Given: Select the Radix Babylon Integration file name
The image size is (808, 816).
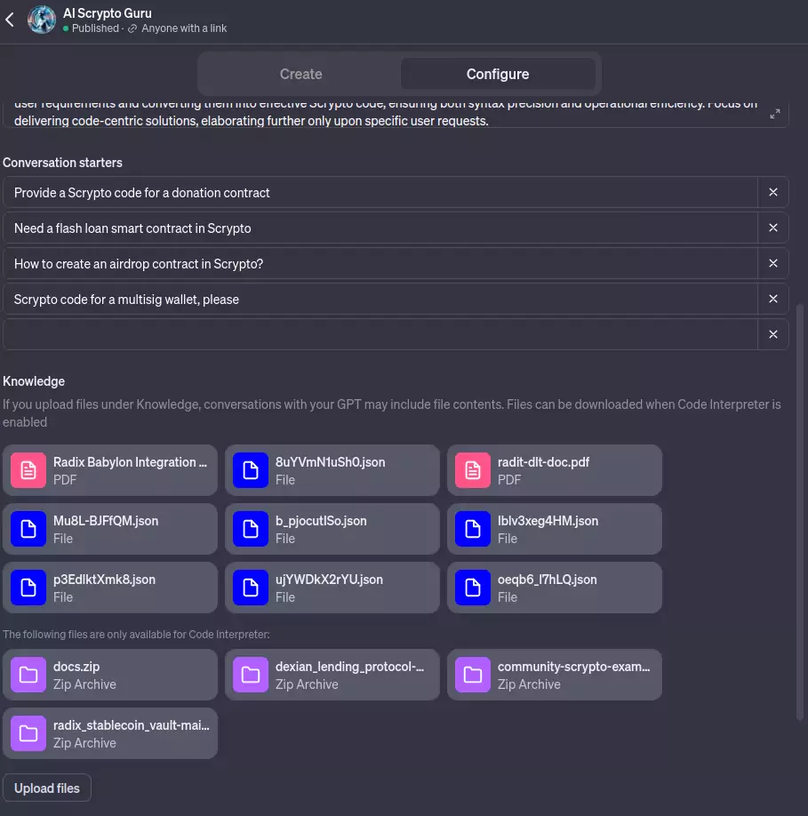Looking at the screenshot, I should coord(130,462).
